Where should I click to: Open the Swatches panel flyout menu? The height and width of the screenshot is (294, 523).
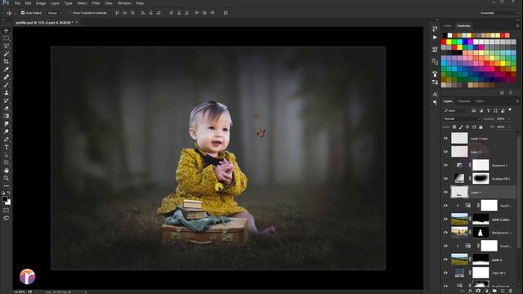tap(517, 25)
